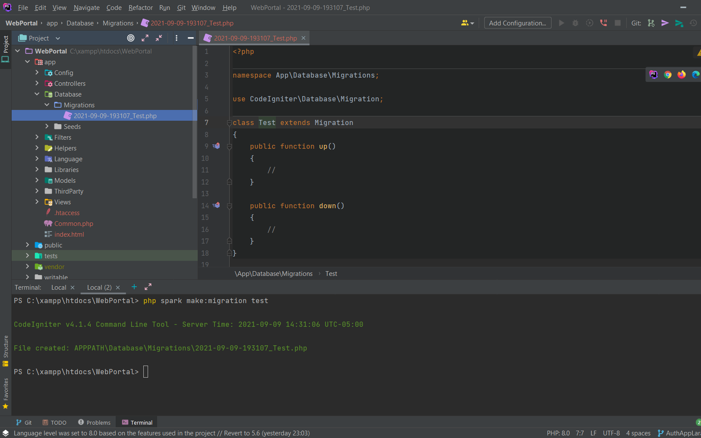Update project from Git
Viewport: 701px width, 438px height.
(651, 23)
